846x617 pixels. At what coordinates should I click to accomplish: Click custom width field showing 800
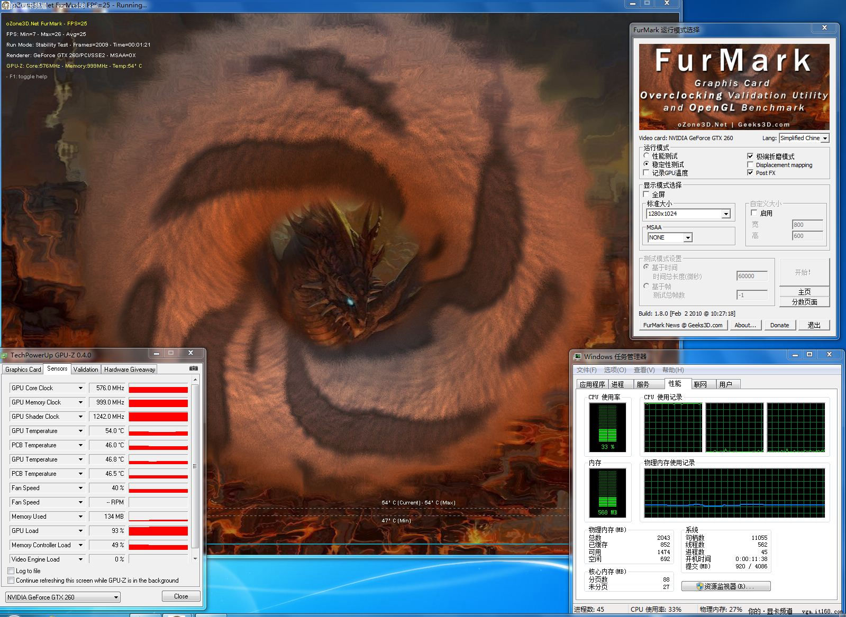pos(807,225)
